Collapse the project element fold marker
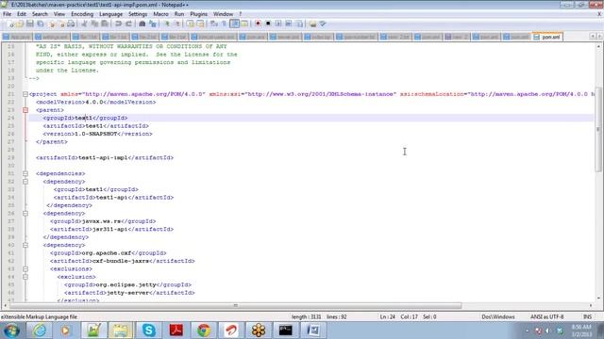The height and width of the screenshot is (339, 604). (x=25, y=94)
